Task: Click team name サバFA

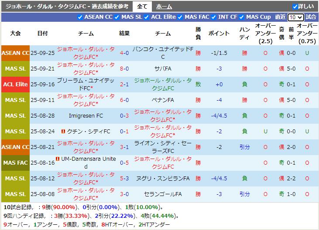Action: tap(163, 69)
